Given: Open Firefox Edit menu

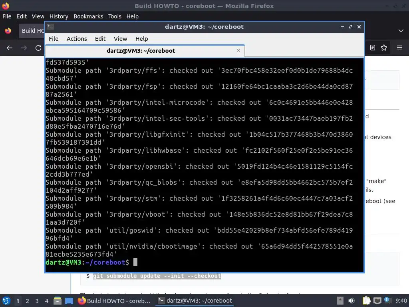Looking at the screenshot, I should (22, 16).
